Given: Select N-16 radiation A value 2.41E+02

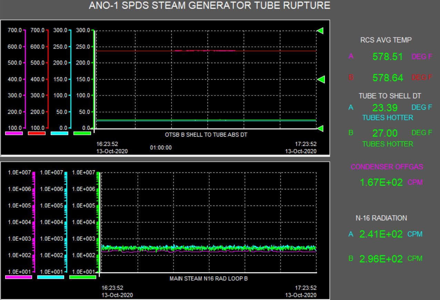Looking at the screenshot, I should [x=381, y=234].
